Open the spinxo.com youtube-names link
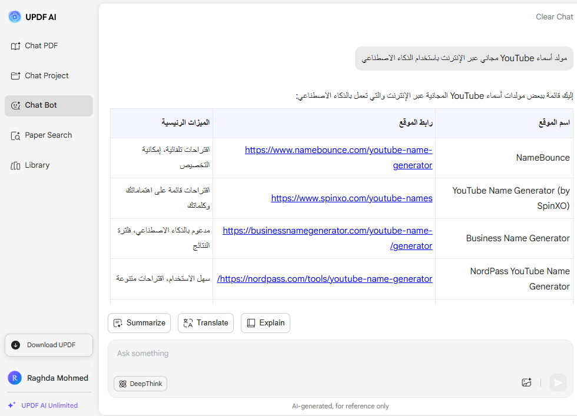The image size is (577, 416). 352,198
